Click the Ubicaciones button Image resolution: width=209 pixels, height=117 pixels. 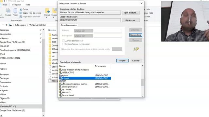(x=131, y=20)
